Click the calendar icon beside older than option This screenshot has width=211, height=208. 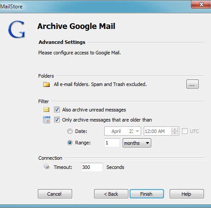tap(47, 120)
